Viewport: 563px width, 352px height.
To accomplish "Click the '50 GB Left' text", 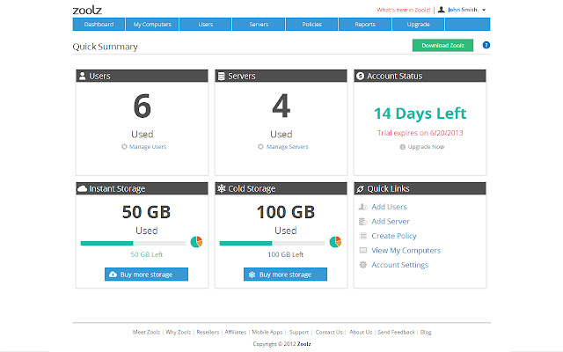I will point(147,254).
